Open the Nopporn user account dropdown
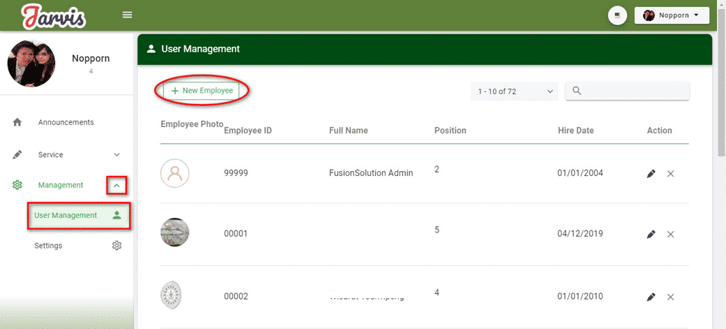The image size is (726, 329). coord(671,15)
